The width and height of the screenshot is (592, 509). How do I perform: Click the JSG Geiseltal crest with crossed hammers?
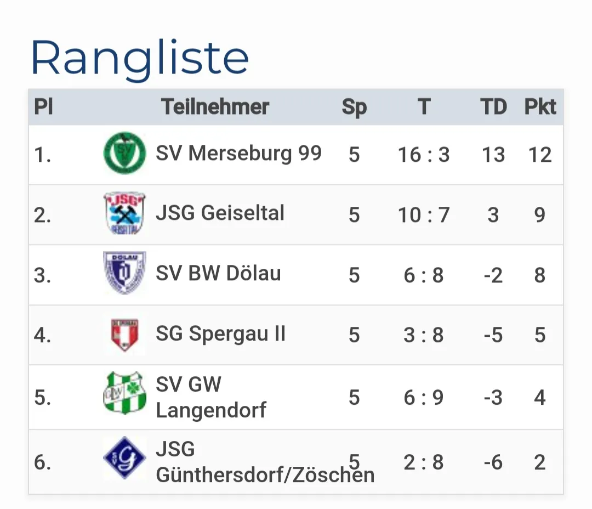coord(124,213)
